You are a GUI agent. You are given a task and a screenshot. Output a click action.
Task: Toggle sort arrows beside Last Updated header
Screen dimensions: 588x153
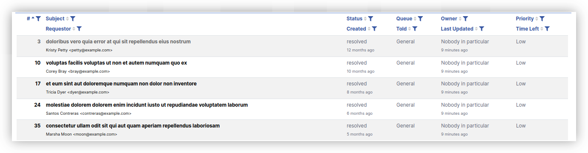tap(476, 29)
